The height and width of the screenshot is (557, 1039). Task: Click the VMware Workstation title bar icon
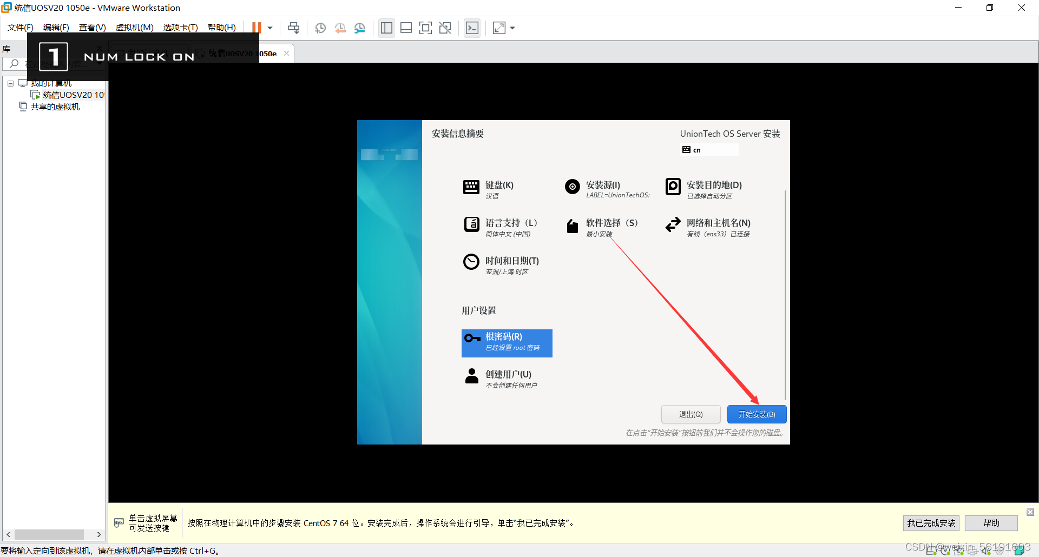[x=6, y=8]
